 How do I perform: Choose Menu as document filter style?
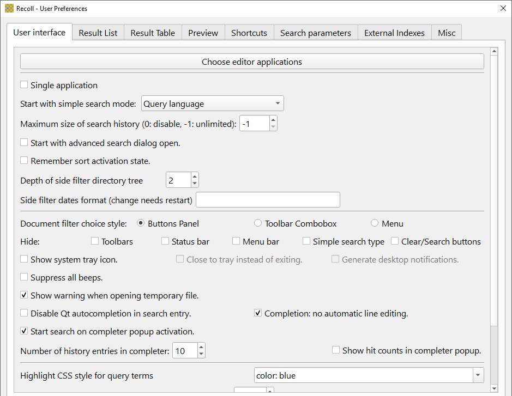click(375, 223)
